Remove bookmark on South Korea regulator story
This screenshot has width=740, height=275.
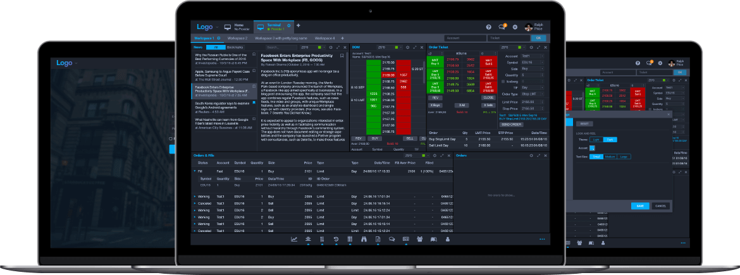254,102
